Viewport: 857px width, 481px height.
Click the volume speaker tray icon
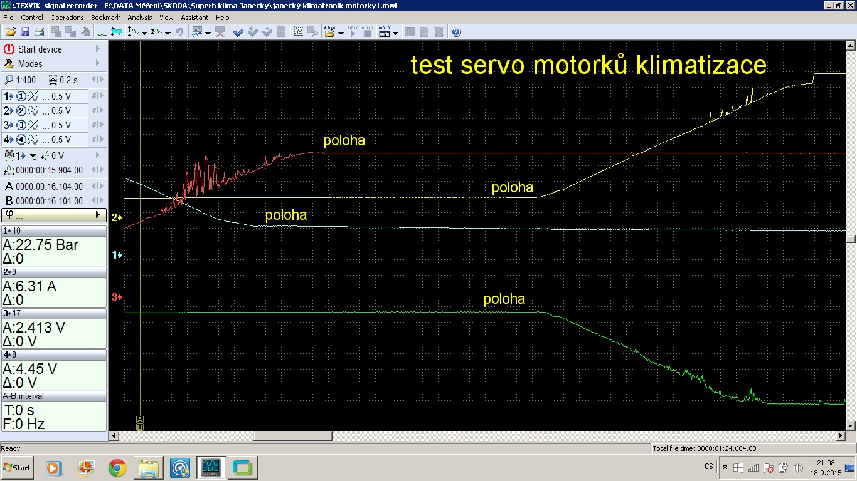(x=799, y=467)
